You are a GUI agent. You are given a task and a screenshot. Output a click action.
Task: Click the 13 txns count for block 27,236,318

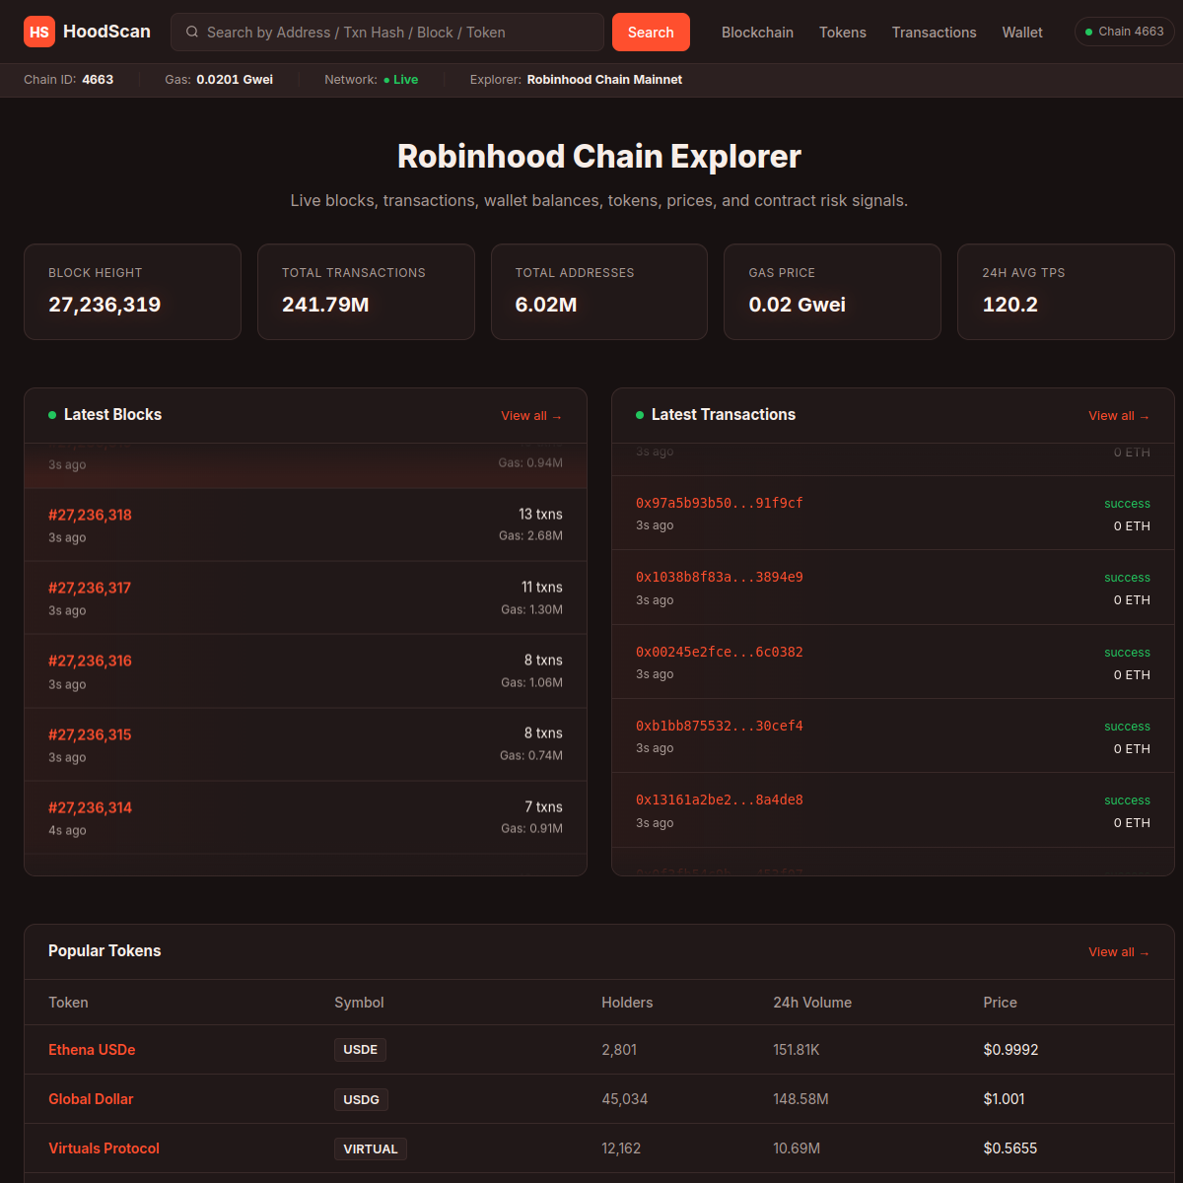[540, 514]
